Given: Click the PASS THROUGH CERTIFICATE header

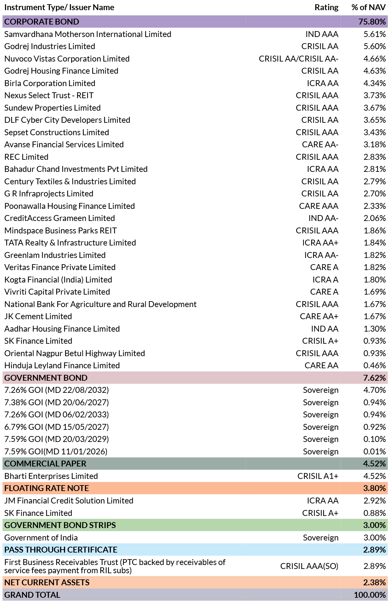Looking at the screenshot, I should (195, 550).
